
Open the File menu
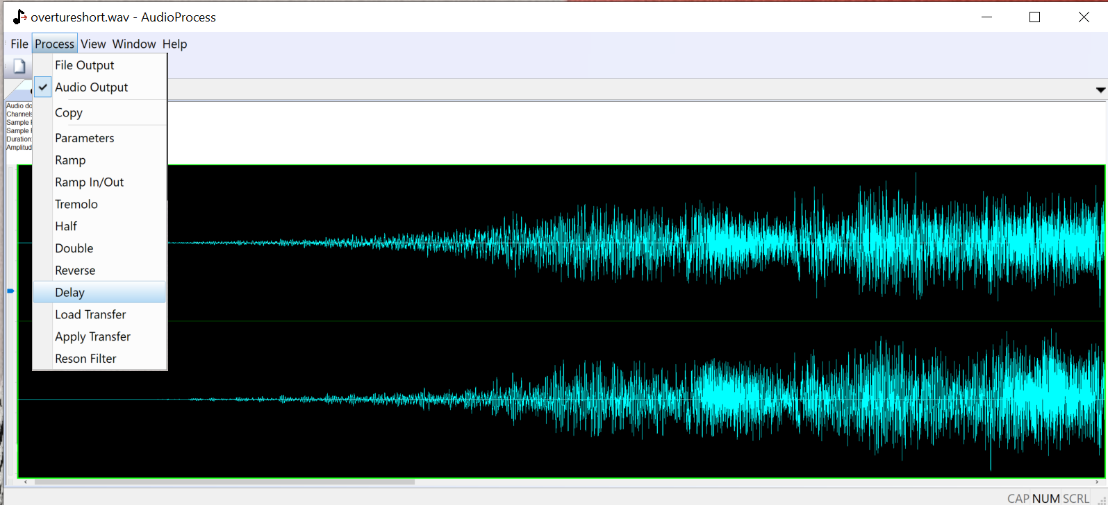19,44
